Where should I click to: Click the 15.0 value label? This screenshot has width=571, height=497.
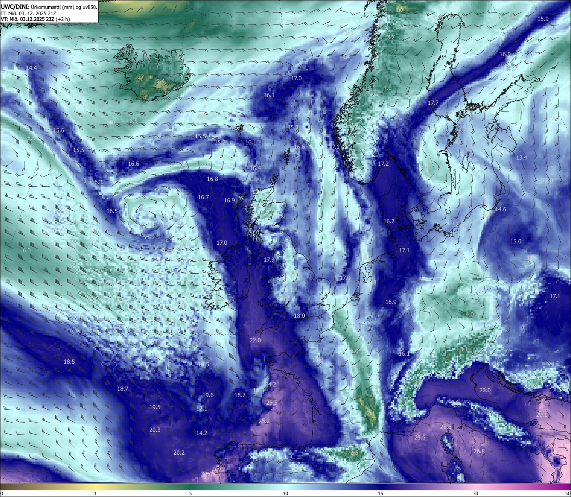[x=516, y=242]
